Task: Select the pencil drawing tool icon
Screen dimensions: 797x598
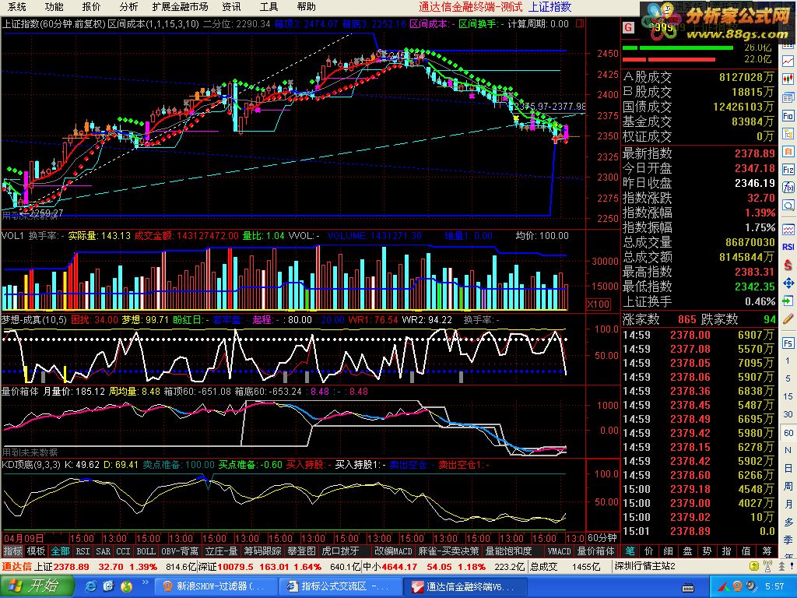Action: point(788,319)
